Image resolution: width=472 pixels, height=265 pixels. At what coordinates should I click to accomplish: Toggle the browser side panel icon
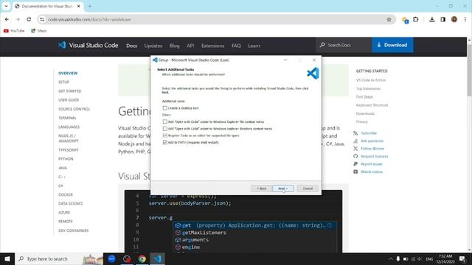[x=442, y=20]
